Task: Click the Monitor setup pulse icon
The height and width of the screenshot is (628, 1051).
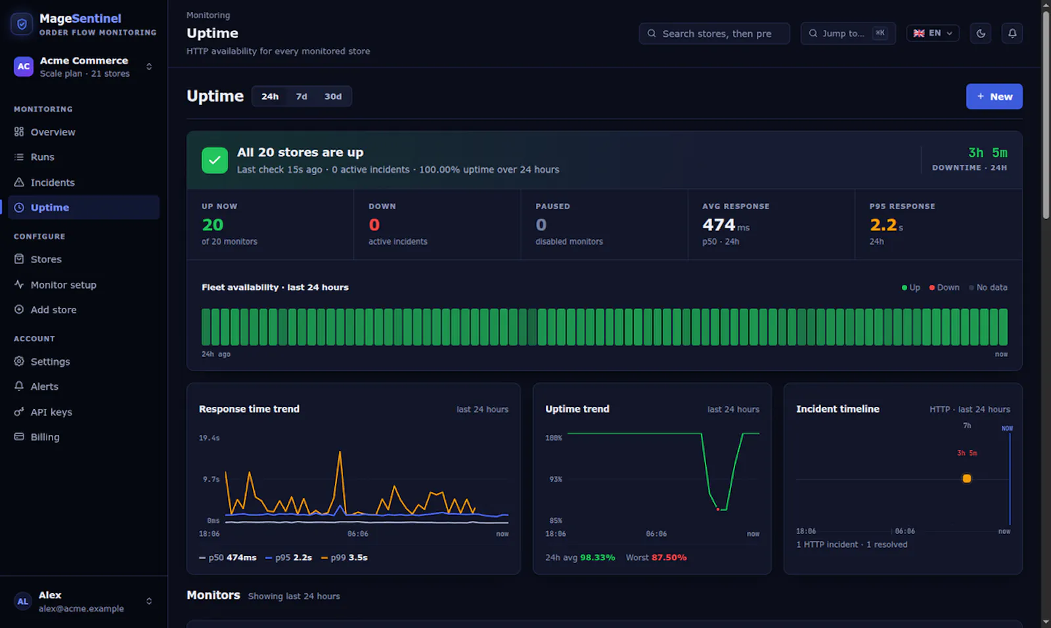Action: tap(19, 285)
